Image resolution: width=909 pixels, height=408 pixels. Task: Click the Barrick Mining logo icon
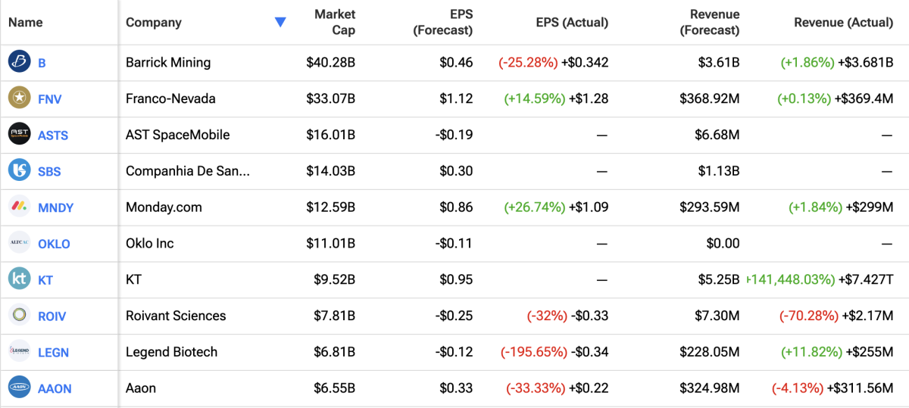[19, 62]
